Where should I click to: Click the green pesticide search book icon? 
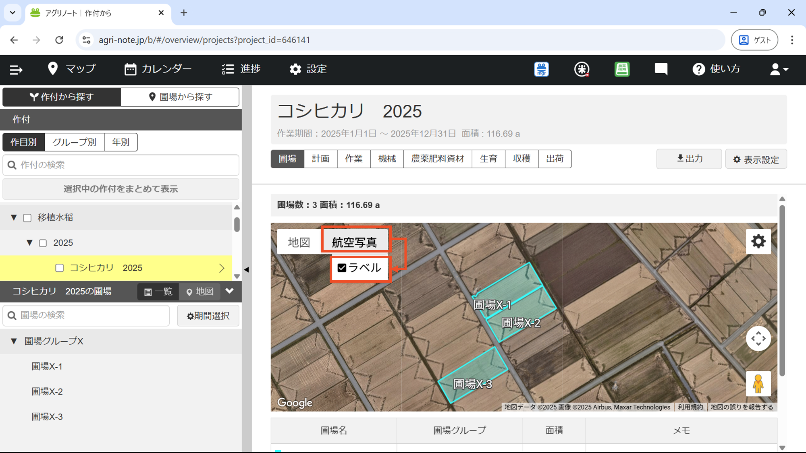click(622, 69)
